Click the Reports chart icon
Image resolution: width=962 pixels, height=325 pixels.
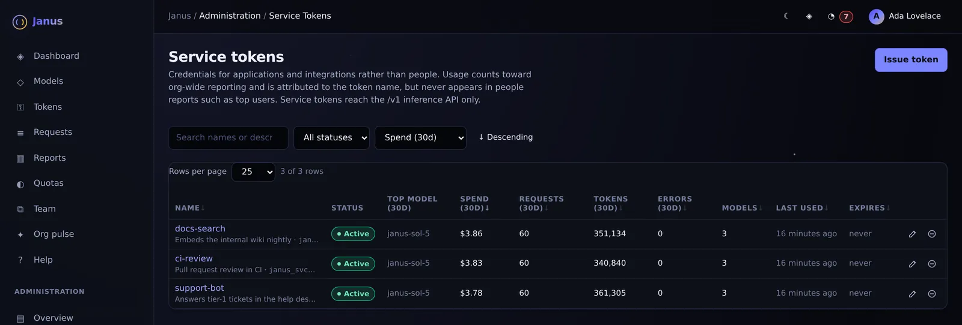(20, 159)
